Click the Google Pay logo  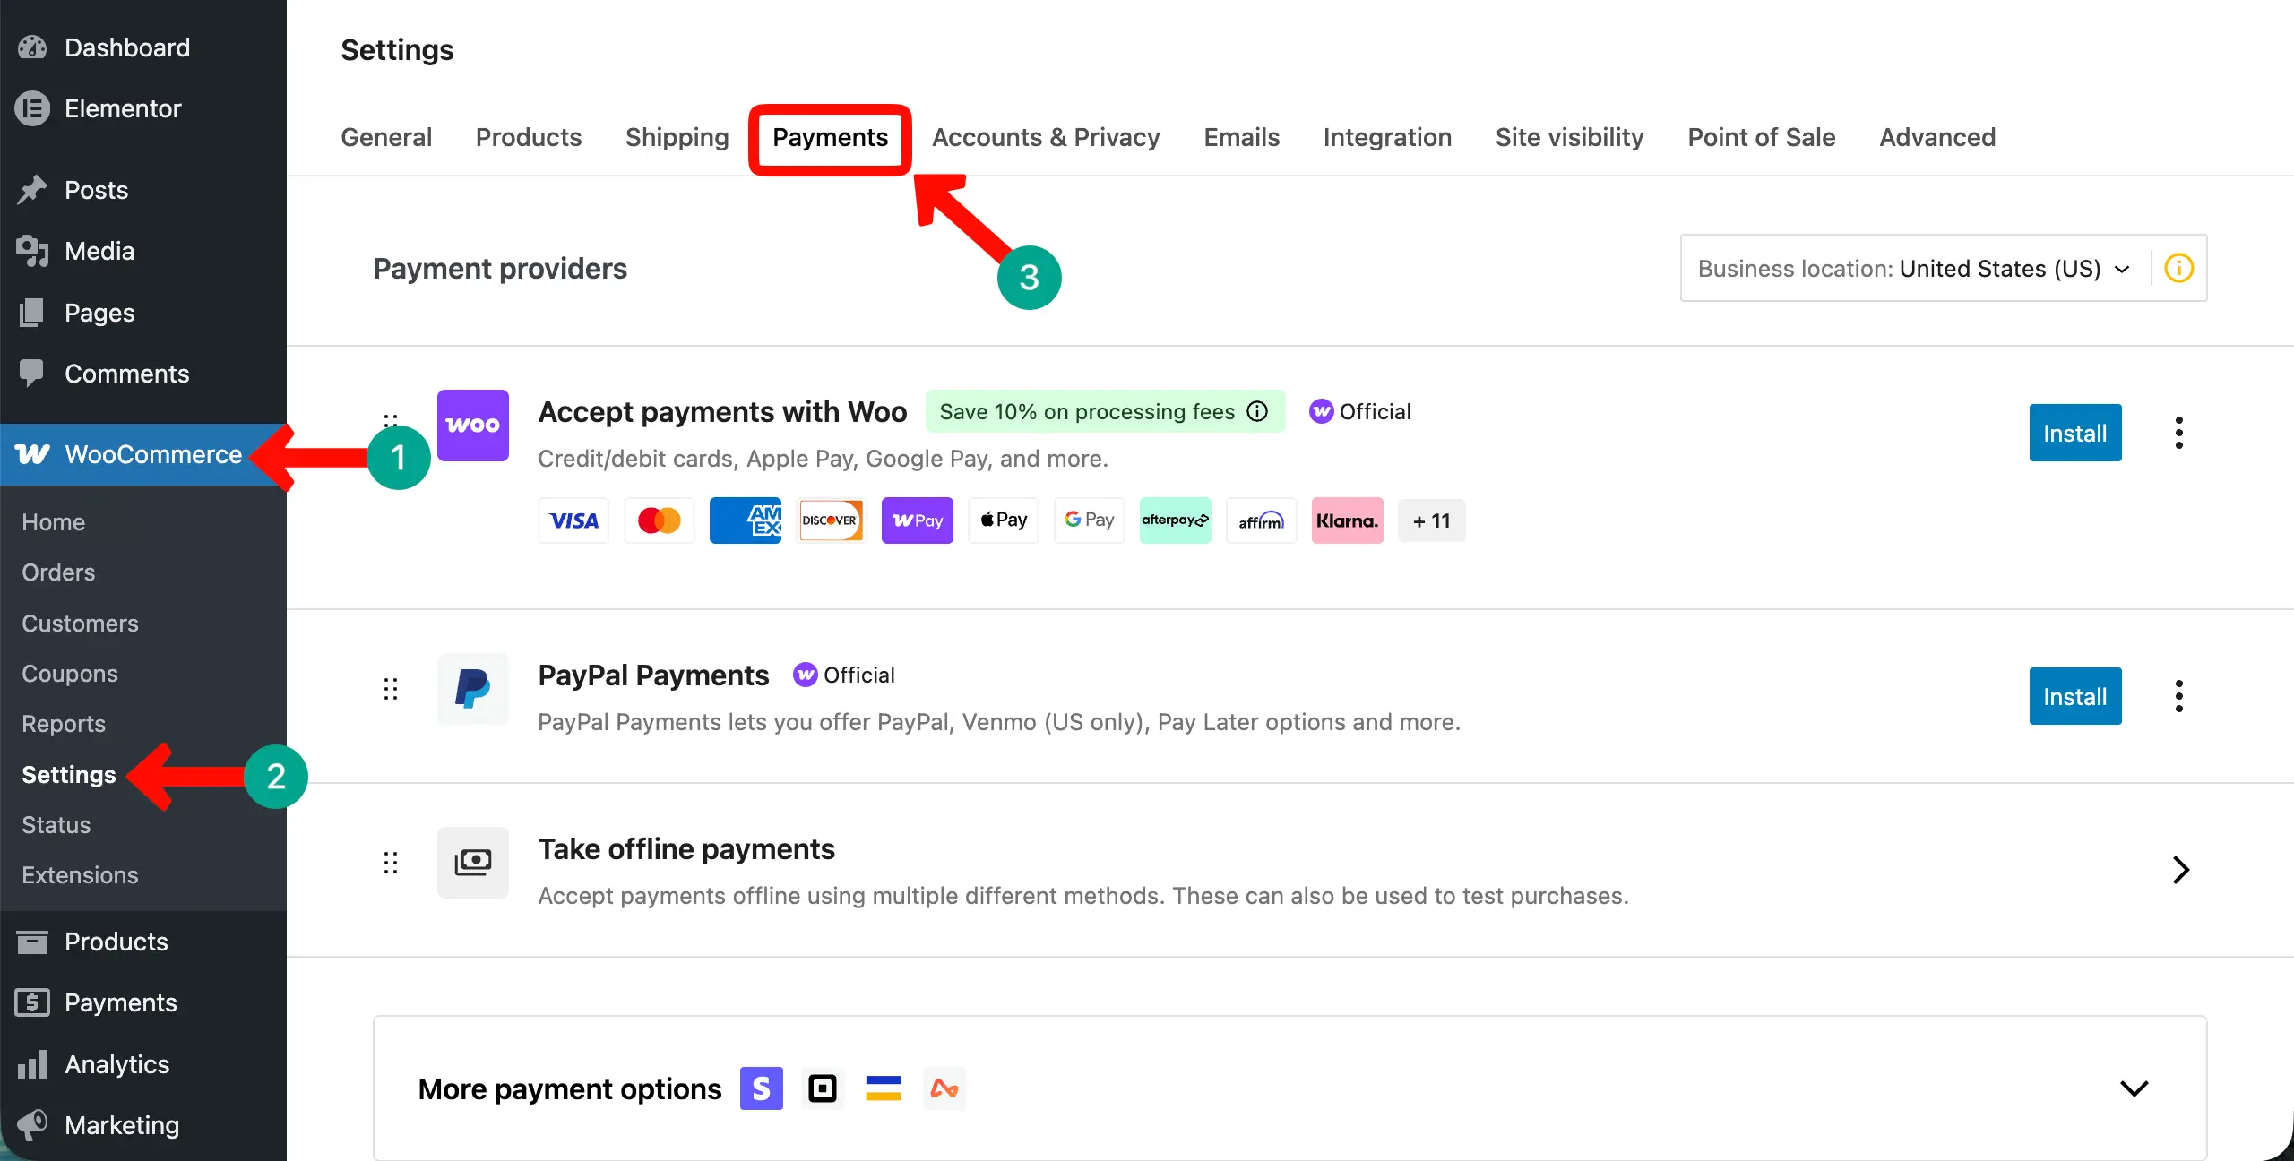tap(1090, 520)
